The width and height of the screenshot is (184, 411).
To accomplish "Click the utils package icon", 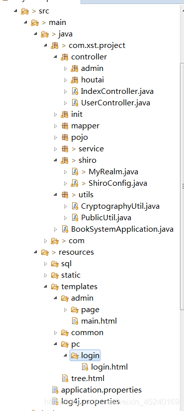I will [65, 195].
